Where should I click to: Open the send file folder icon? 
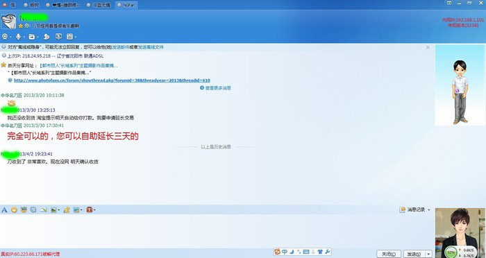[32, 37]
